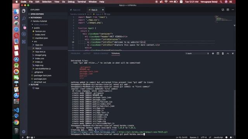Open the heroku app URL link in the terminal
The height and width of the screenshot is (139, 248).
tap(93, 132)
